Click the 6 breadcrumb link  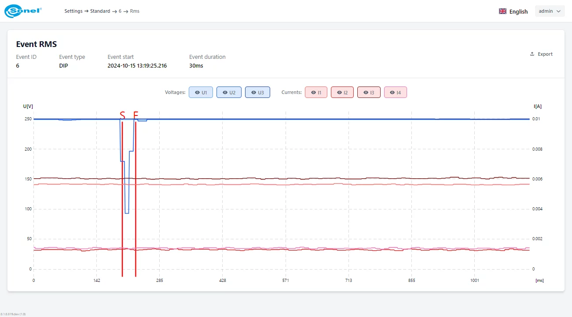tap(120, 11)
